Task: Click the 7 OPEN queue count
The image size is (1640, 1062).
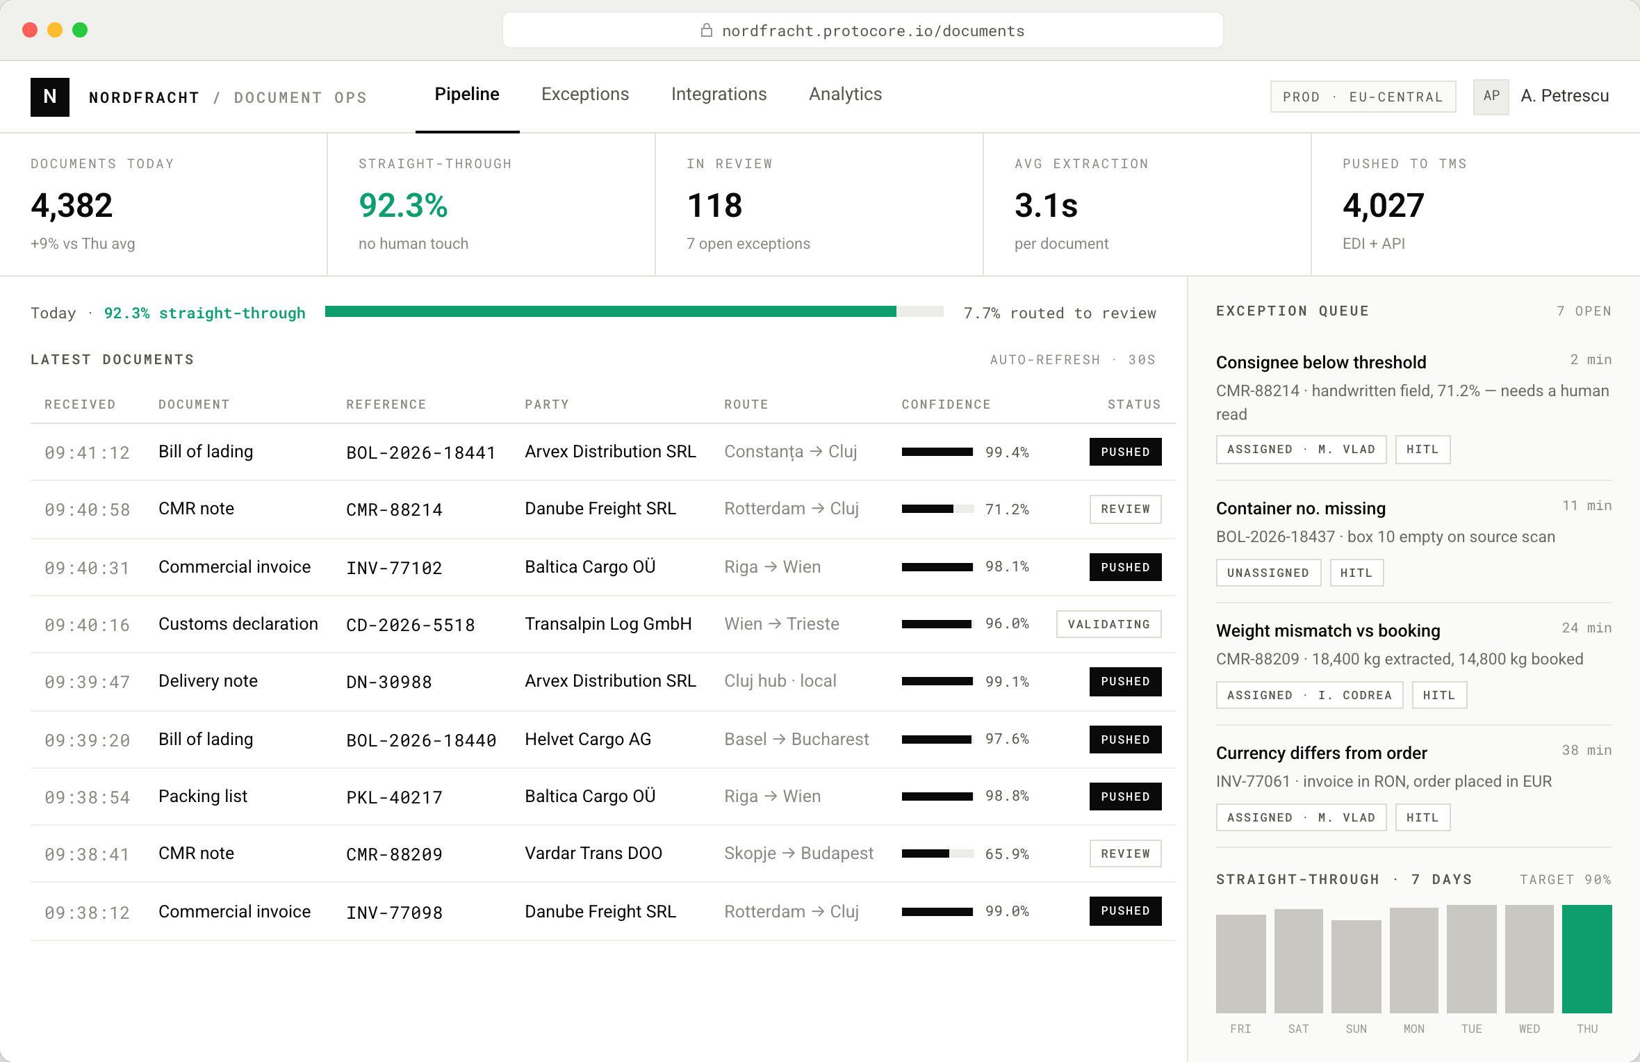Action: coord(1584,311)
